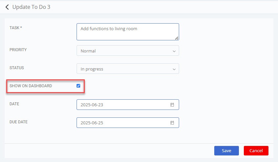The height and width of the screenshot is (162, 278).
Task: Click inside the date field showing 2025-06-23
Action: point(127,105)
